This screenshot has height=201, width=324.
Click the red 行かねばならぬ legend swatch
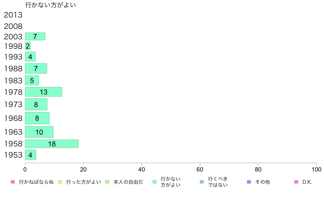point(13,182)
